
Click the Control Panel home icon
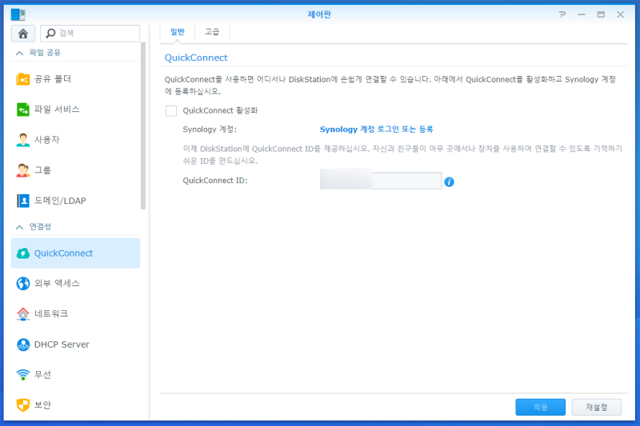23,34
